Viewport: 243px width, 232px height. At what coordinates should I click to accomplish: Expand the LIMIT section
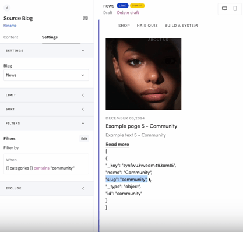point(47,95)
